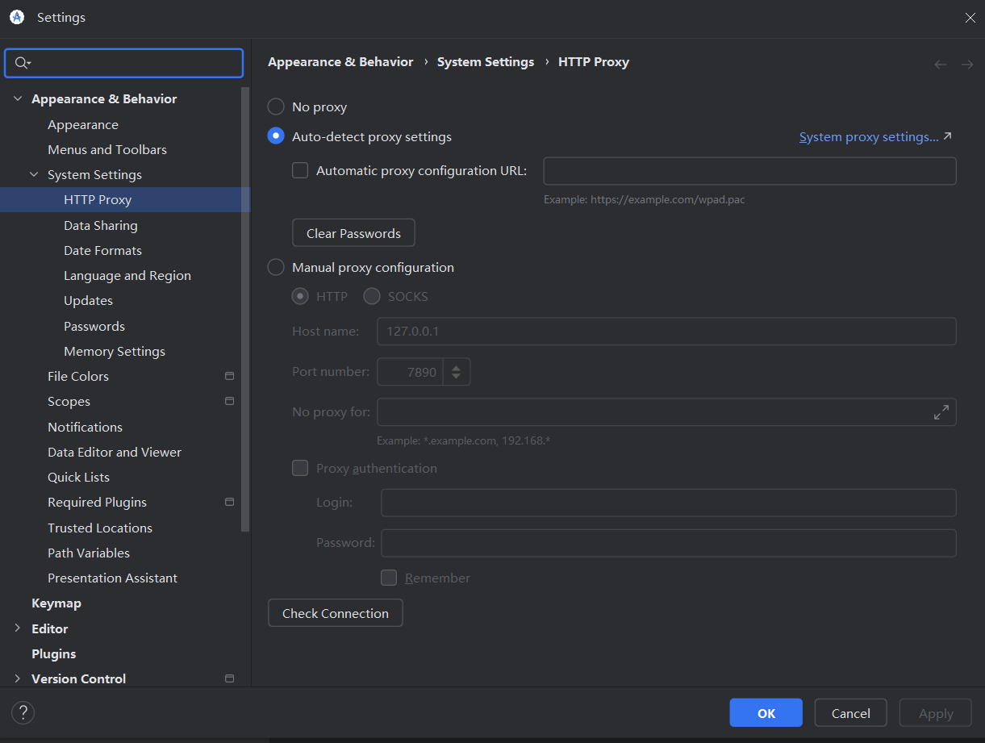This screenshot has width=985, height=743.
Task: Enable Automatic proxy configuration URL checkbox
Action: 300,170
